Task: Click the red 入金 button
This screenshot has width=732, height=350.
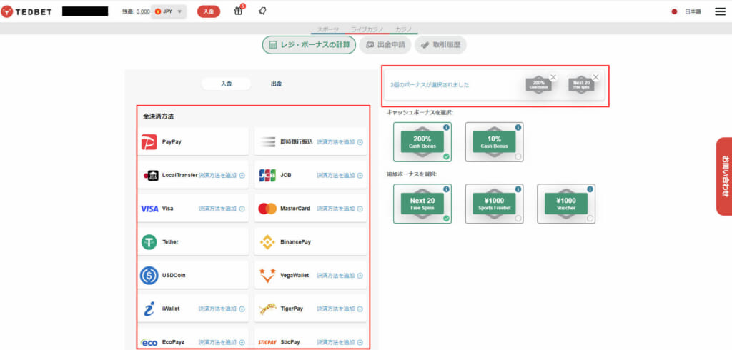Action: tap(209, 11)
